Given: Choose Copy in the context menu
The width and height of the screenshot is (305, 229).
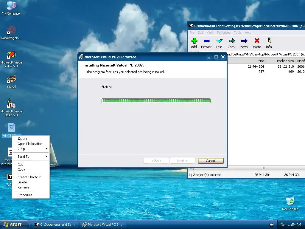Looking at the screenshot, I should pyautogui.click(x=31, y=169).
